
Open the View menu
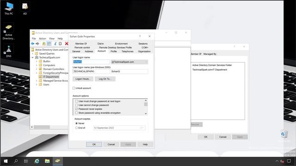pos(52,38)
